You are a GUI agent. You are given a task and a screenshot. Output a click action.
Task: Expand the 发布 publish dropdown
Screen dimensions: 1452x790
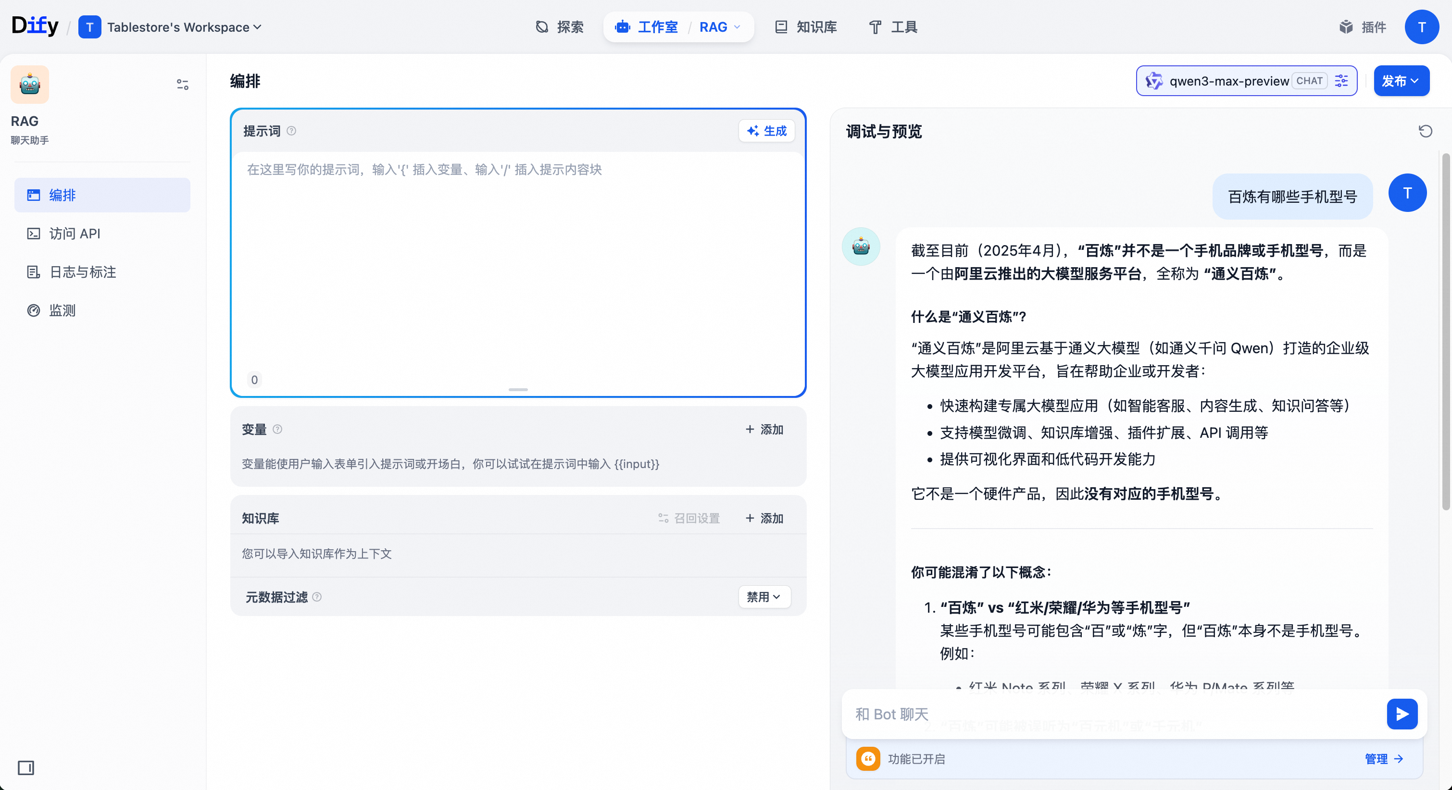pos(1401,81)
